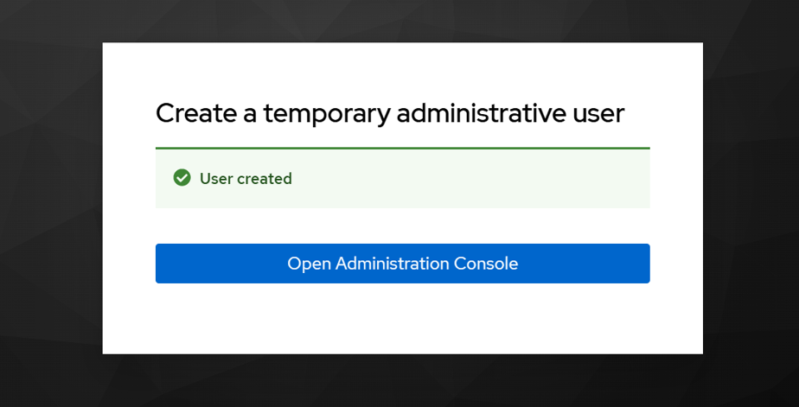Click the blank right end of the blue button

[605, 264]
